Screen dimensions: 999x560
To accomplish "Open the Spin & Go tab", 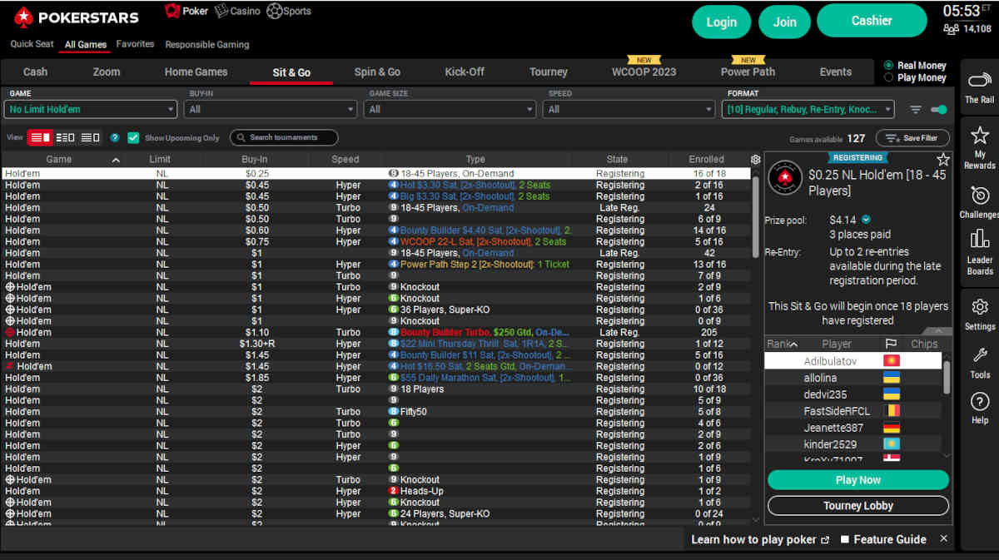I will coord(377,72).
